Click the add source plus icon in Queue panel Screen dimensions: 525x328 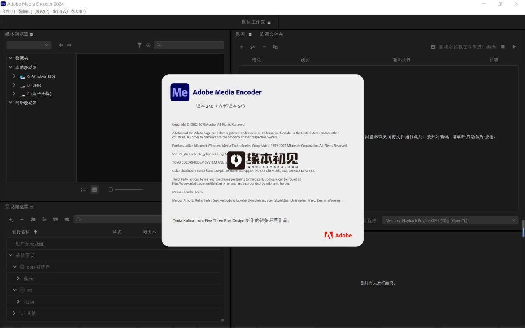241,47
